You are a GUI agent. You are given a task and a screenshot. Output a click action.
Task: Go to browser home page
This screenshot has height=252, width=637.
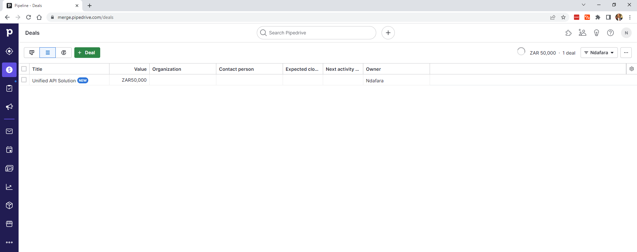(39, 17)
